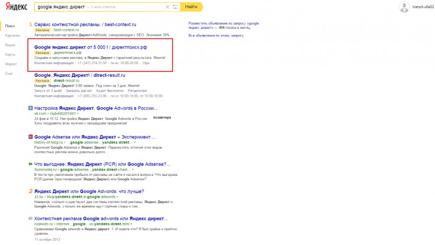Click Ретаргетинг sitelink
This screenshot has width=435, height=245.
tap(138, 90)
